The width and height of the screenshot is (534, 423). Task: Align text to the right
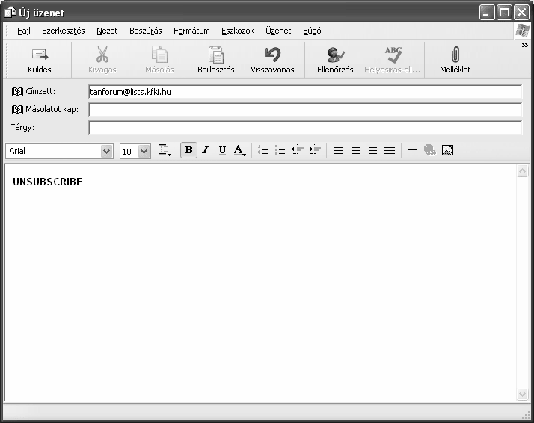point(372,150)
